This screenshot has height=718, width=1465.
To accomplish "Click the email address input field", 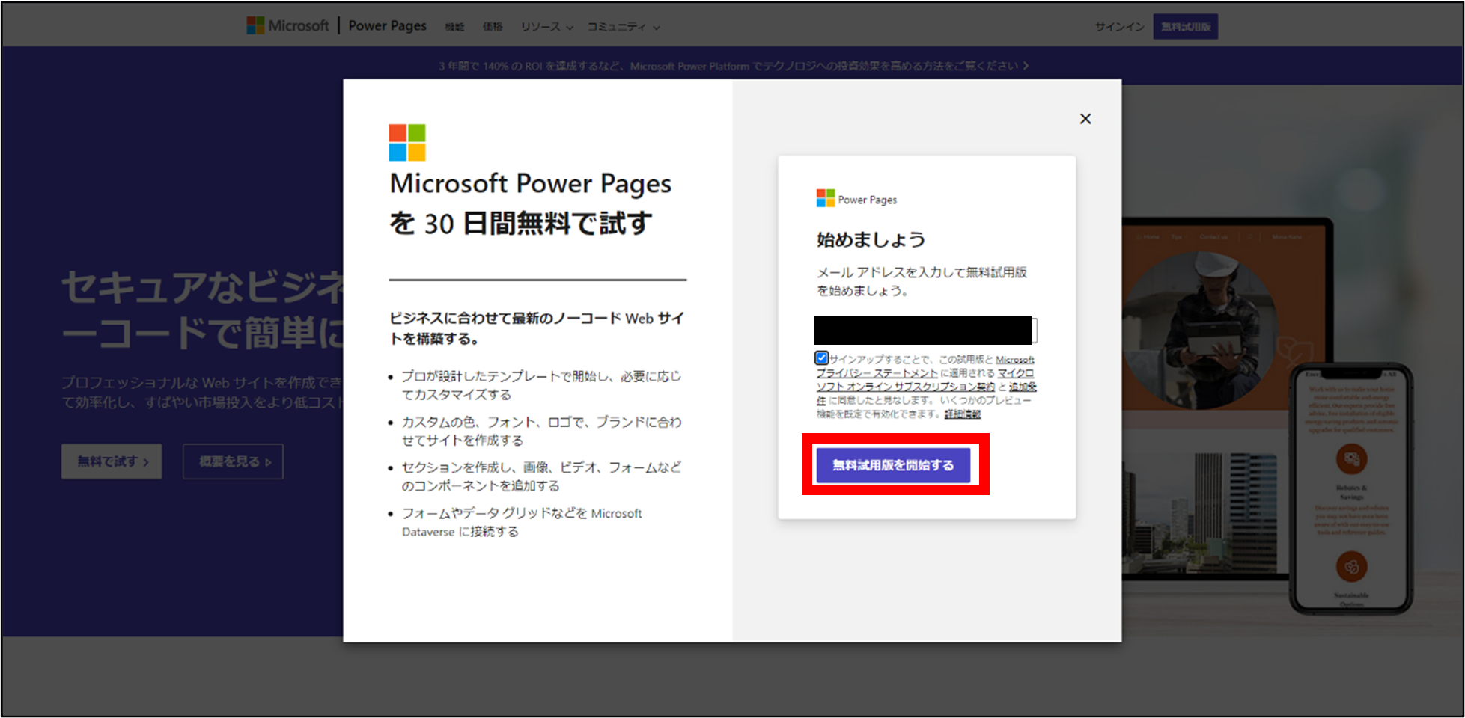I will 925,331.
